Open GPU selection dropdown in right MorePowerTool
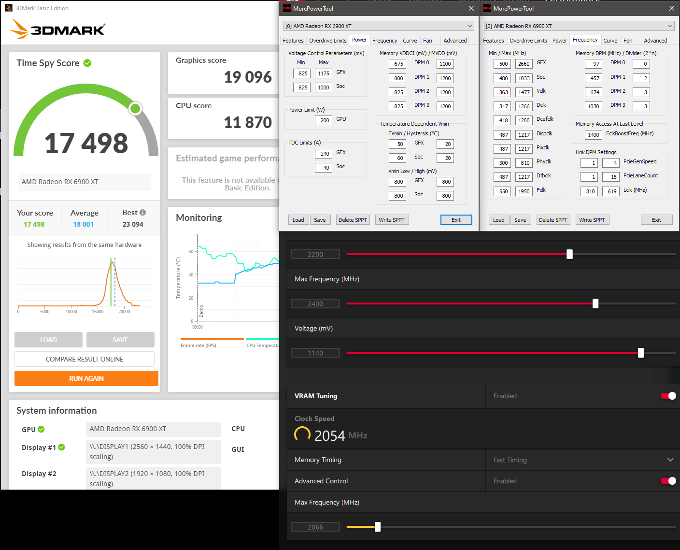Image resolution: width=680 pixels, height=550 pixels. 579,26
